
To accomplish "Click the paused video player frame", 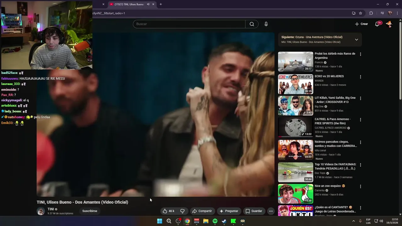I will pos(155,115).
